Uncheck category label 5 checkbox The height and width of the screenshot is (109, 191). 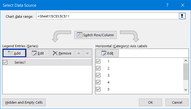(98, 89)
